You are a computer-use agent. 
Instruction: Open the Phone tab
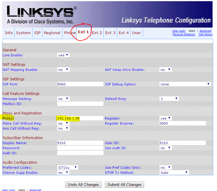(70, 33)
